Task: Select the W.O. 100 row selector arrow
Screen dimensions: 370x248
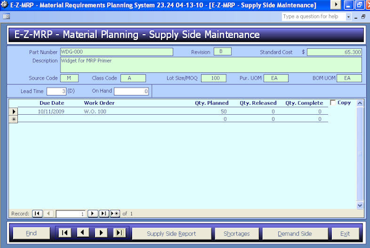Action: coord(14,112)
